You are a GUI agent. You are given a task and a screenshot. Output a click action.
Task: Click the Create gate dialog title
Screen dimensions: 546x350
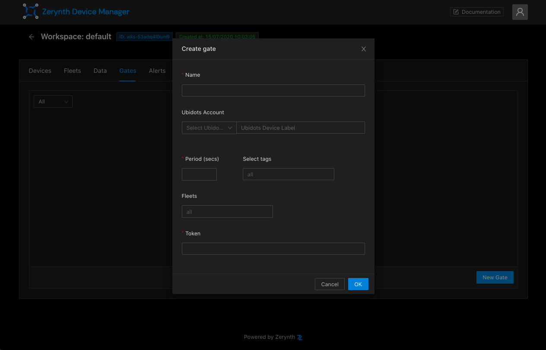(199, 49)
